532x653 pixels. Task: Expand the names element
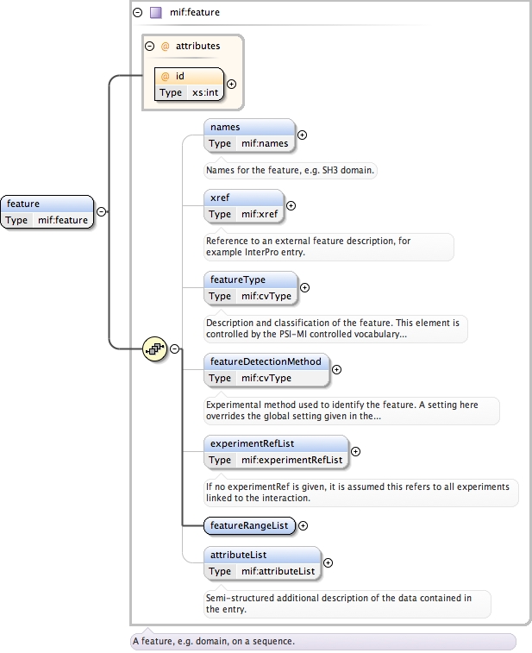[x=302, y=135]
